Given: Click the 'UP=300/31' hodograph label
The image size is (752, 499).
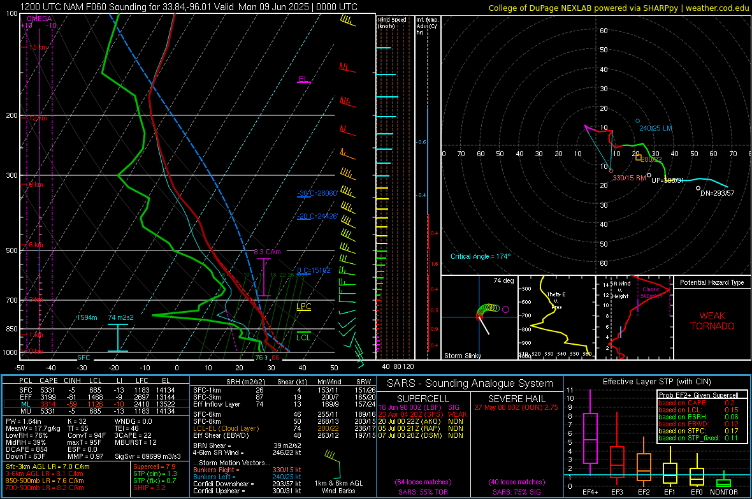Looking at the screenshot, I should (668, 180).
